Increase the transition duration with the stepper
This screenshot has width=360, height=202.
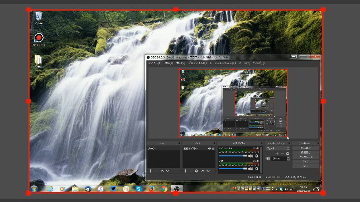click(x=289, y=157)
